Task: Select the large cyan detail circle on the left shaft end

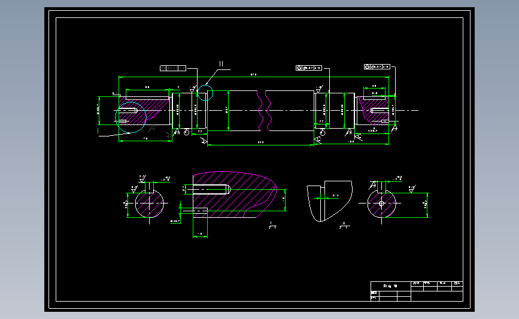Action: (x=130, y=117)
